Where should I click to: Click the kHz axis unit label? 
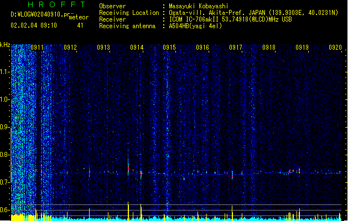coord(5,45)
